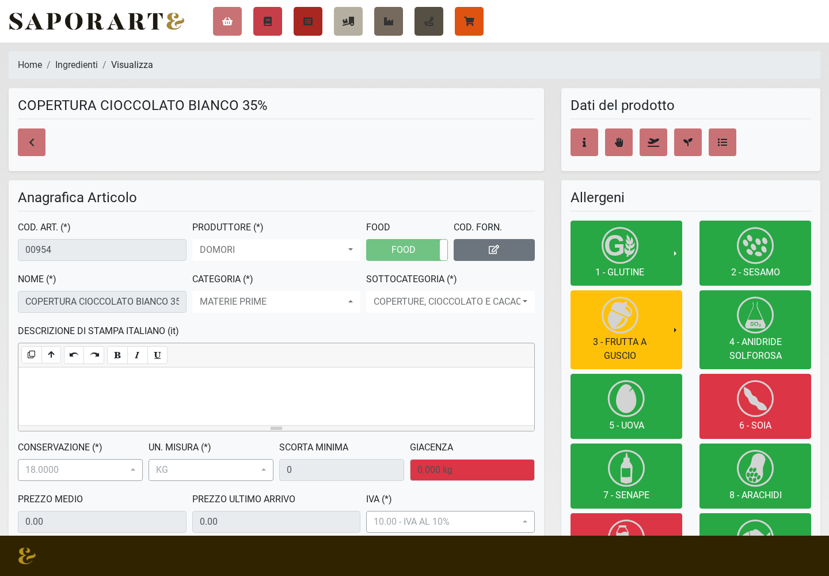Toggle allergen 3 - Frutta a guscio tile
This screenshot has width=829, height=576.
[626, 329]
